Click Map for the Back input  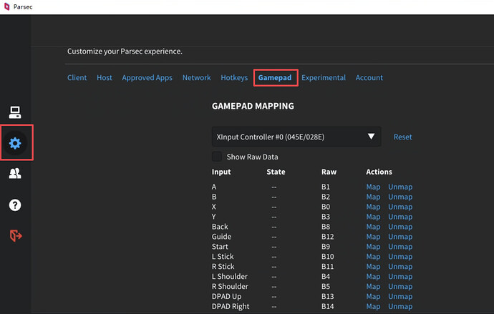(373, 227)
